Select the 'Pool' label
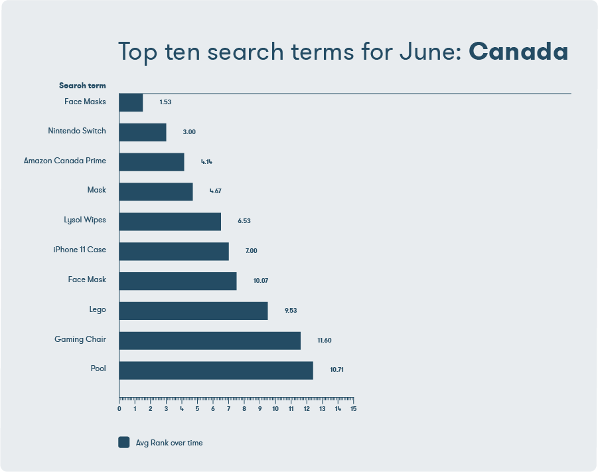 98,368
